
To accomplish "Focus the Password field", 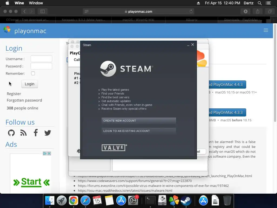I will point(41,66).
